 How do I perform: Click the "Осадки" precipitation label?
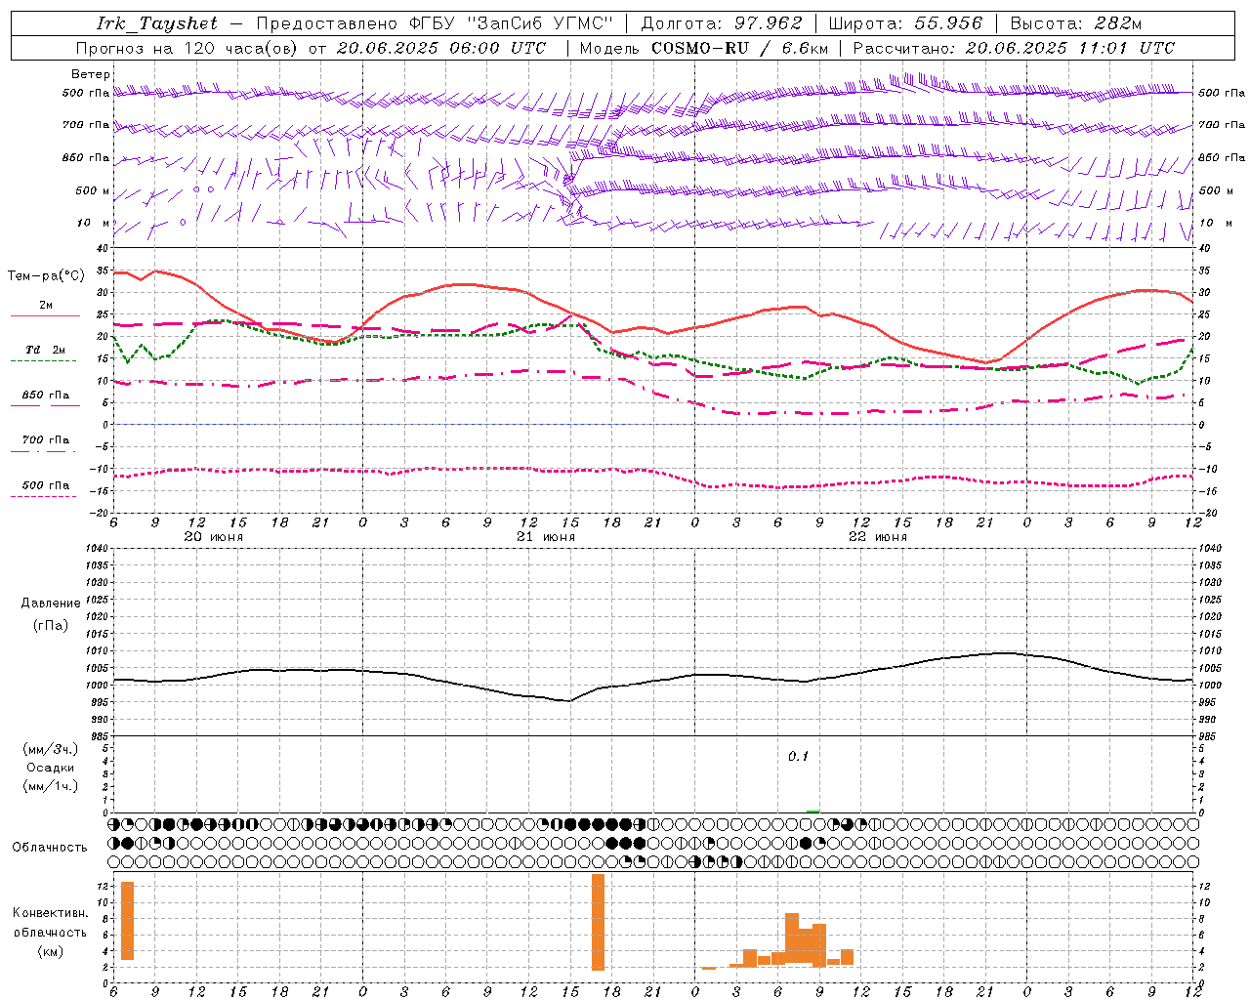pyautogui.click(x=51, y=768)
